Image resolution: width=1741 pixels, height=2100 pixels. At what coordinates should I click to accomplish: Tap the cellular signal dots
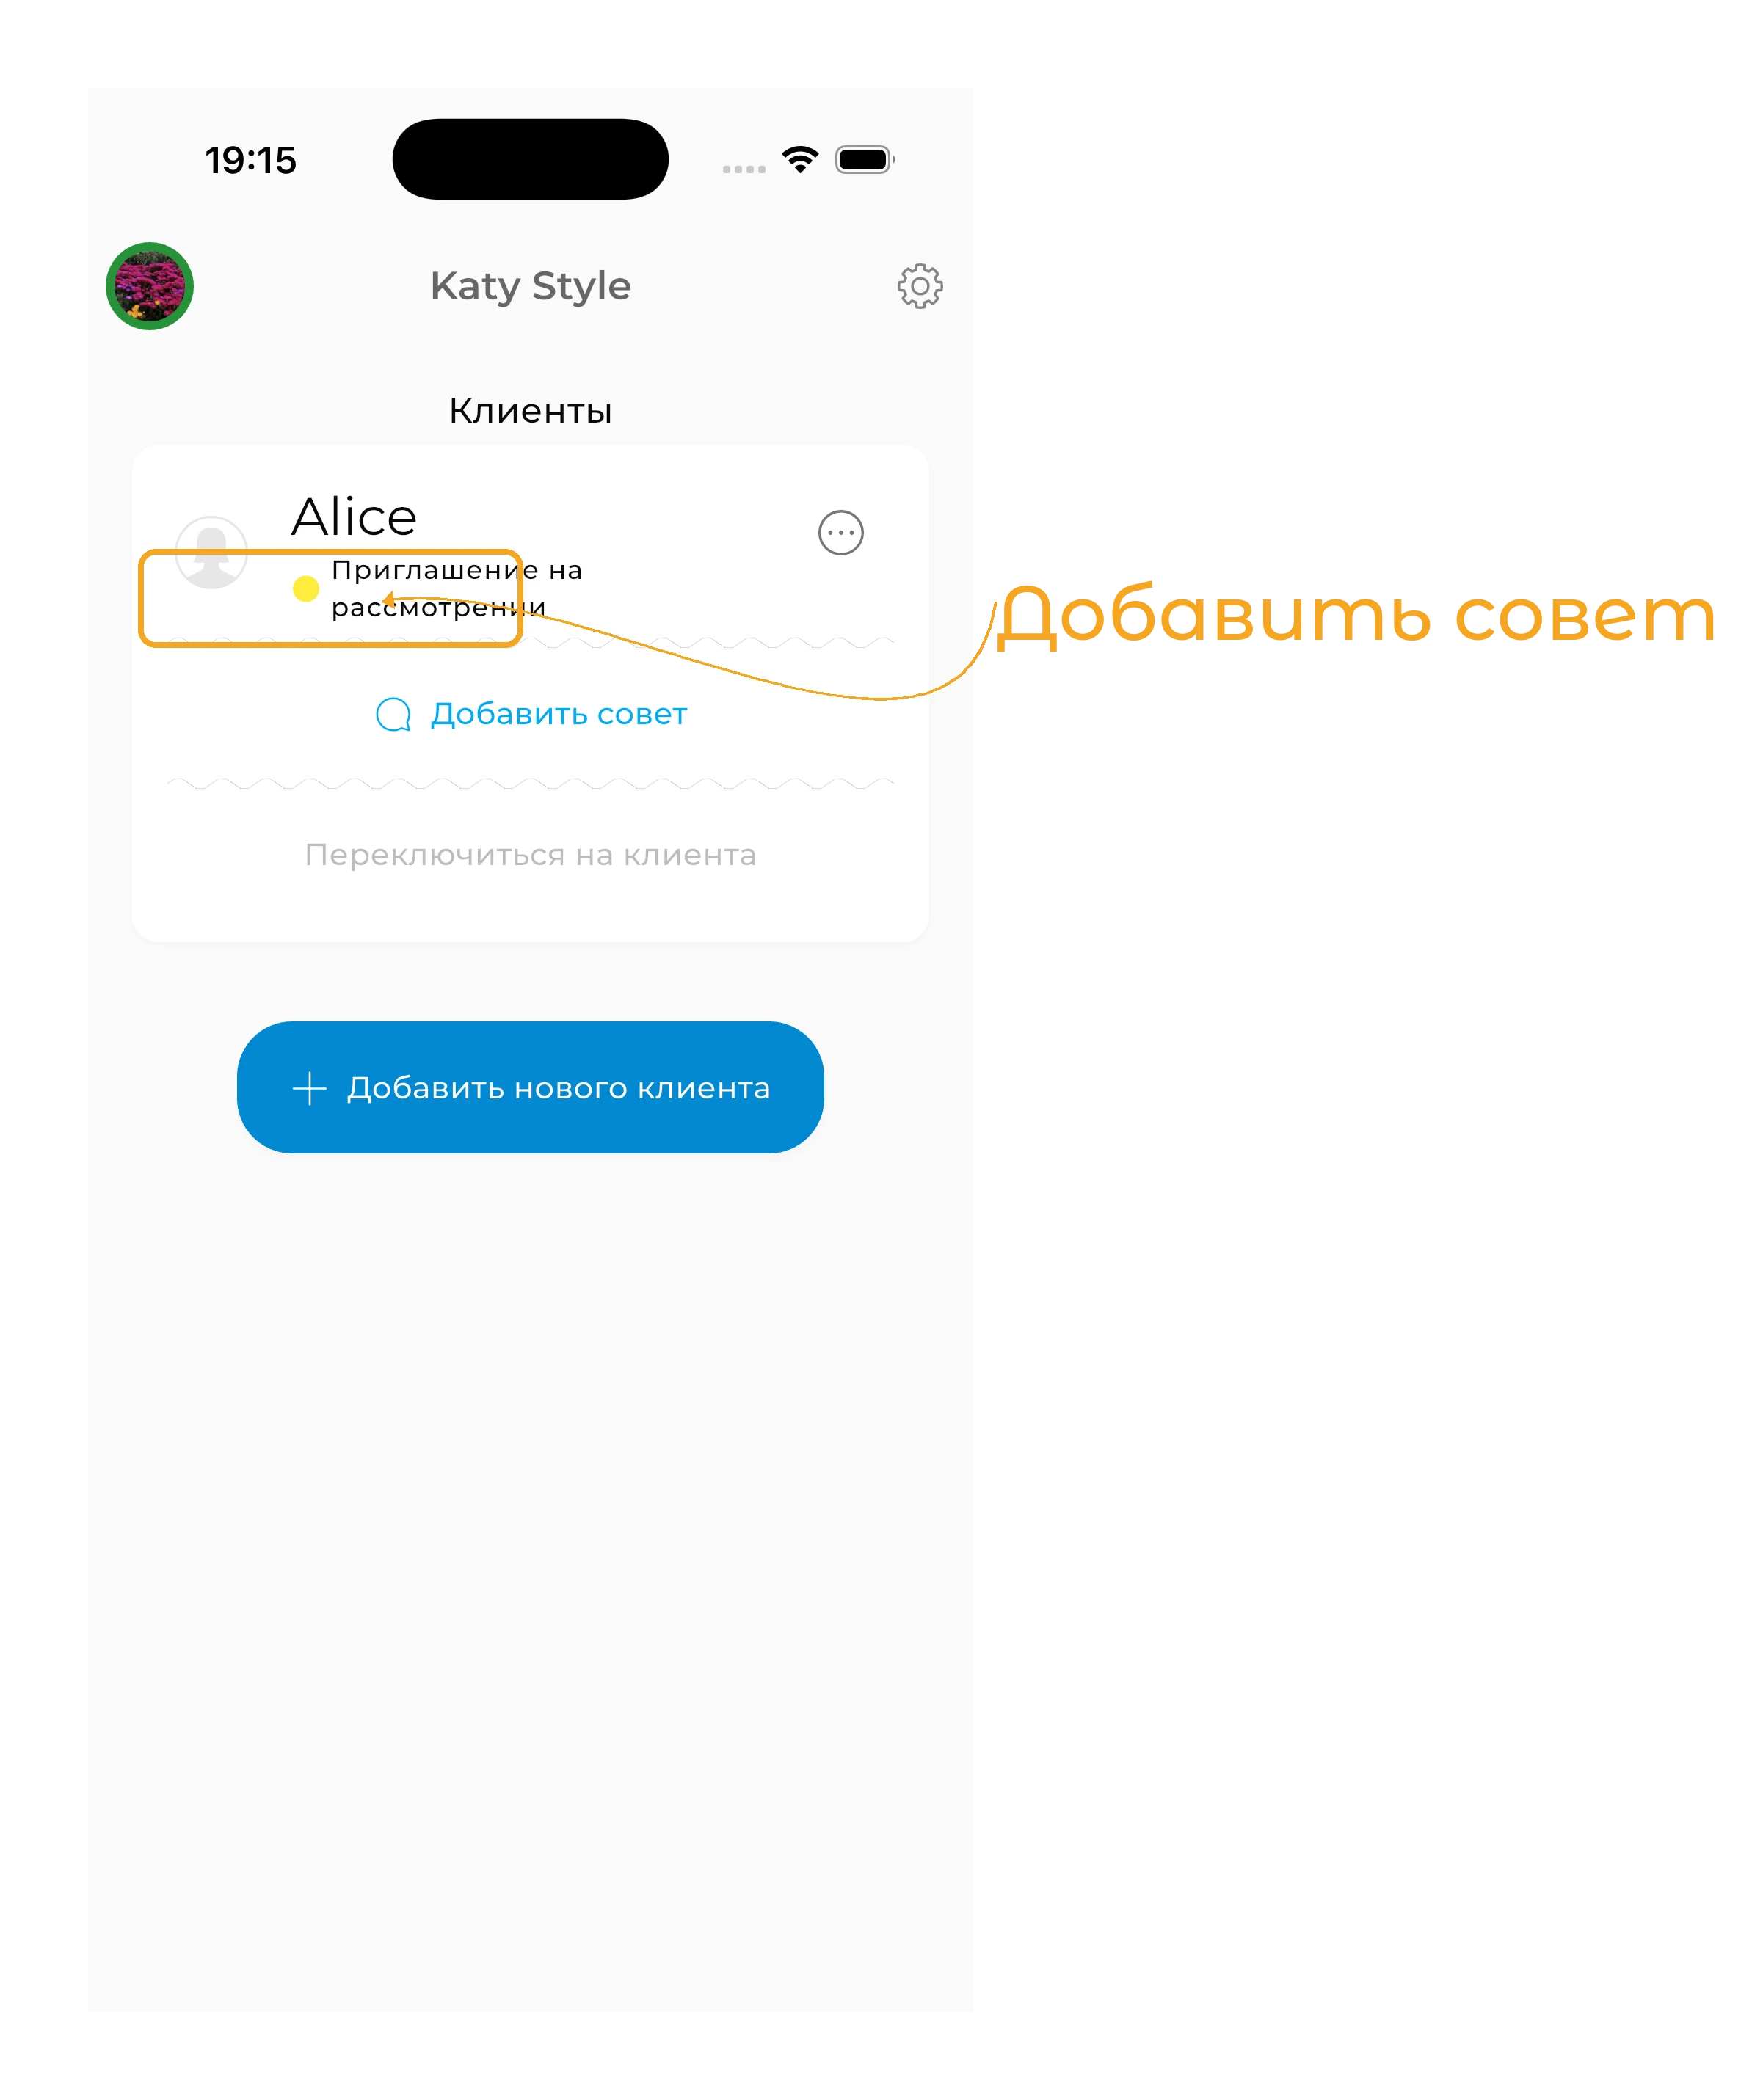point(744,169)
